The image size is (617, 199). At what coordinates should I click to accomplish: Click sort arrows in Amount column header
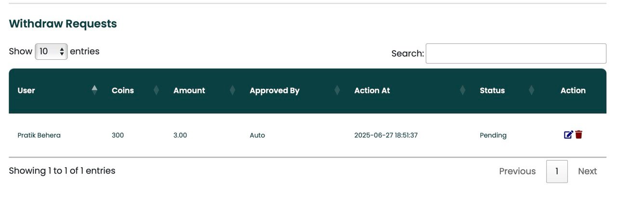coord(232,91)
